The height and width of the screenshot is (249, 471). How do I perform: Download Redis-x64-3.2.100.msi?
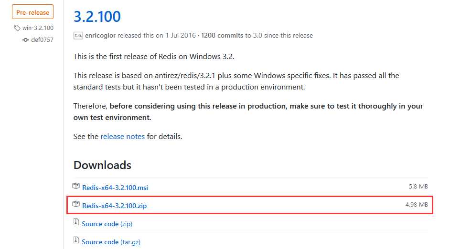(115, 188)
